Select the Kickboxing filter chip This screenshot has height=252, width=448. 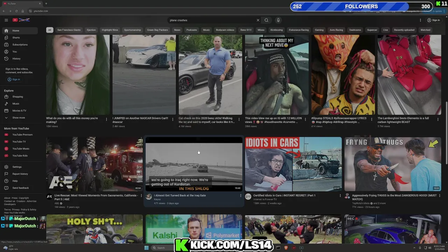276,30
